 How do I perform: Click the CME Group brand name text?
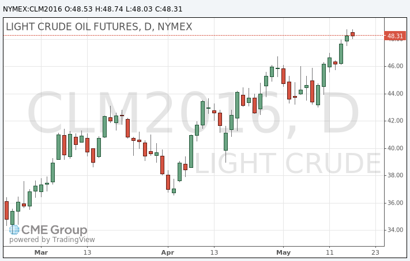pyautogui.click(x=55, y=230)
